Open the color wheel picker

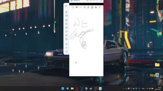92,7
